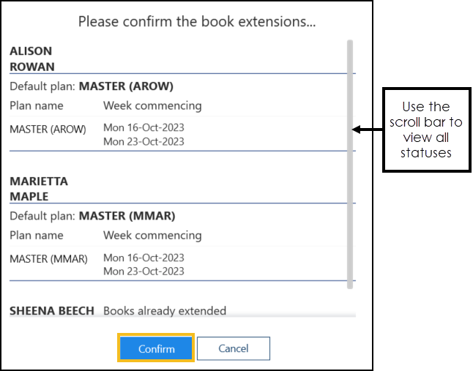
Task: Click Default plan MASTER (MMAR) label
Action: click(92, 216)
